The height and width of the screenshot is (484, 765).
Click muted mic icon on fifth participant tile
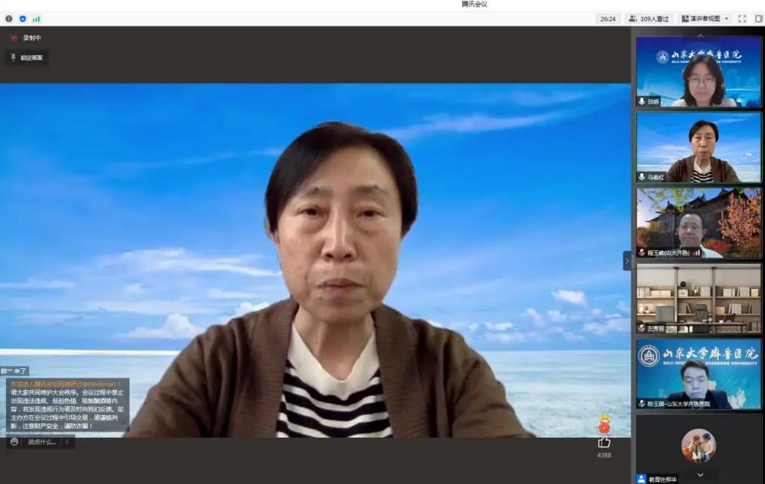pyautogui.click(x=642, y=403)
